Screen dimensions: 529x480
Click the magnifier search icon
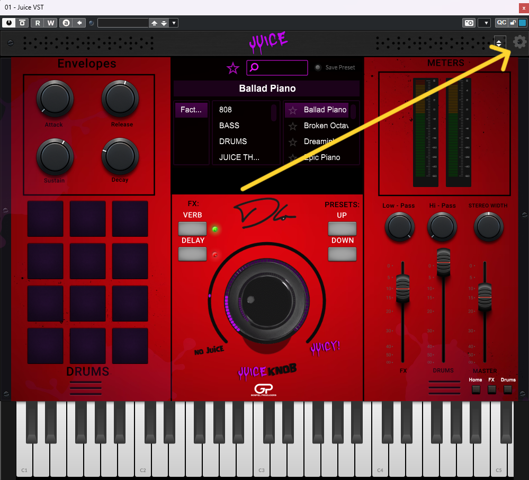(x=254, y=67)
